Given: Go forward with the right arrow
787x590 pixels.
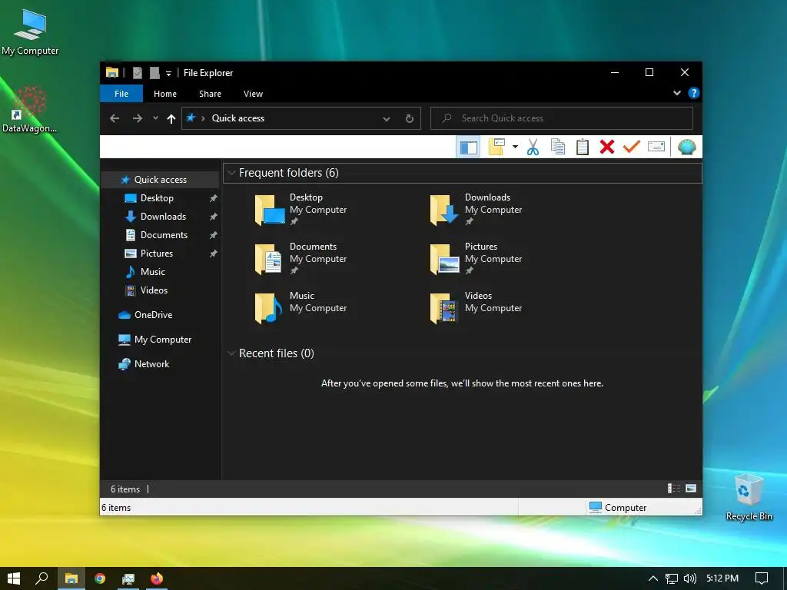Looking at the screenshot, I should tap(137, 118).
